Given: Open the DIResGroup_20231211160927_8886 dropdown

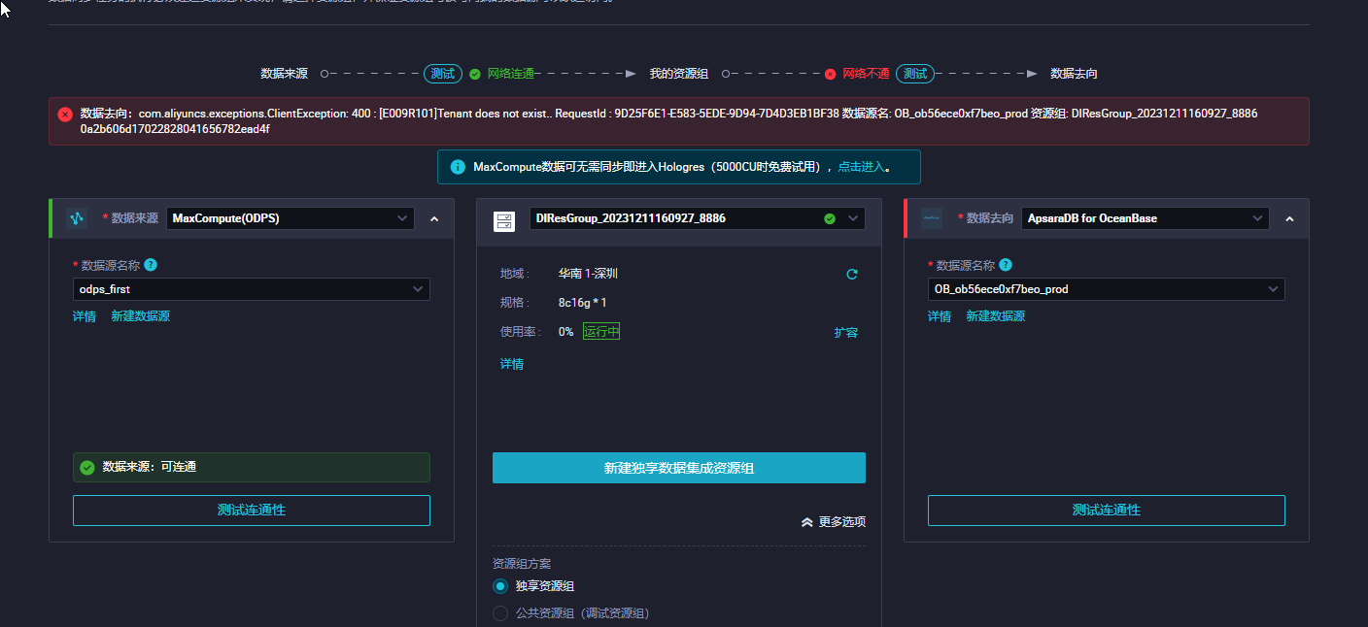Looking at the screenshot, I should tap(697, 218).
